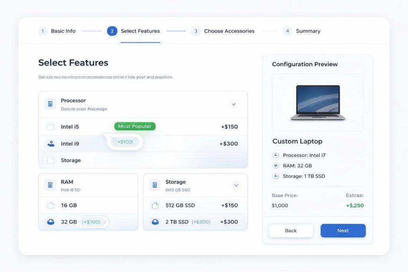Click the 2 TB SSD selected icon
The image size is (408, 272).
coord(155,222)
